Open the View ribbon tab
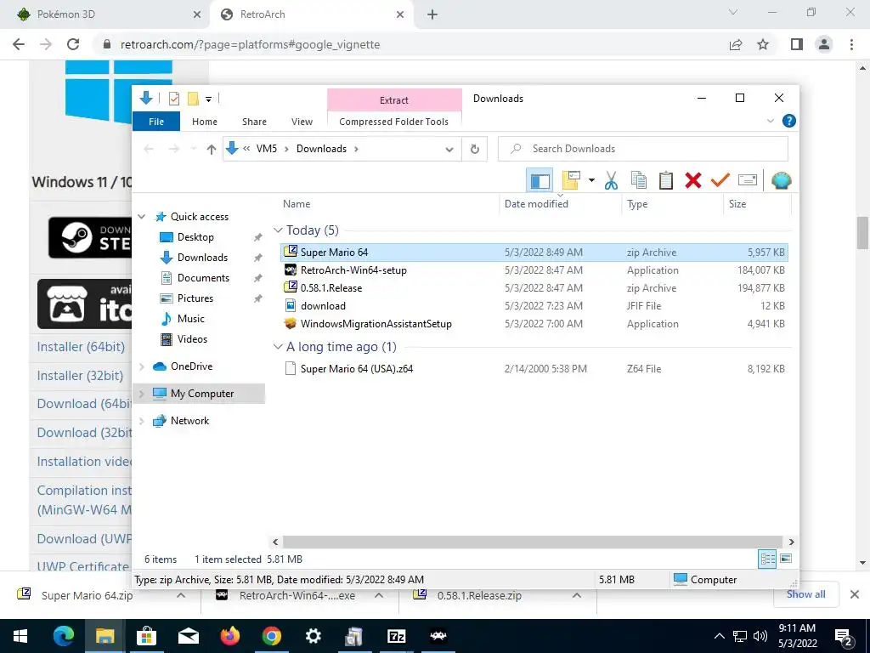Image resolution: width=870 pixels, height=653 pixels. [x=302, y=122]
